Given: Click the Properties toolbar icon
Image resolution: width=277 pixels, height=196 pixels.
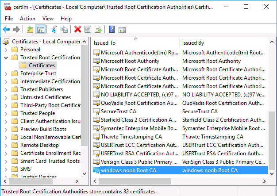Looking at the screenshot, I should pyautogui.click(x=88, y=29).
